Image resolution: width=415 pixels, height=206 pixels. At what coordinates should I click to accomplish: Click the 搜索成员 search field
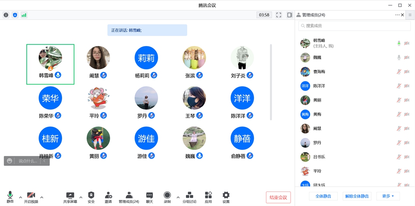click(x=349, y=26)
